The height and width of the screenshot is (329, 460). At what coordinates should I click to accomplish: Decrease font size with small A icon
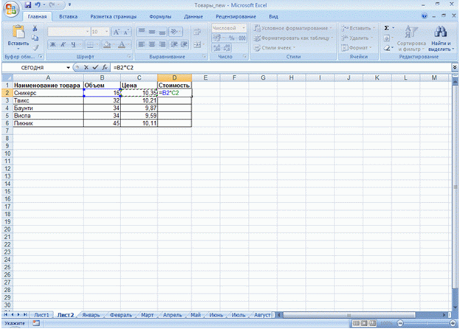point(126,32)
